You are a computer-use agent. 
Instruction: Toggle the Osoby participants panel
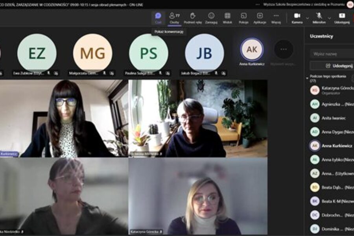point(174,18)
